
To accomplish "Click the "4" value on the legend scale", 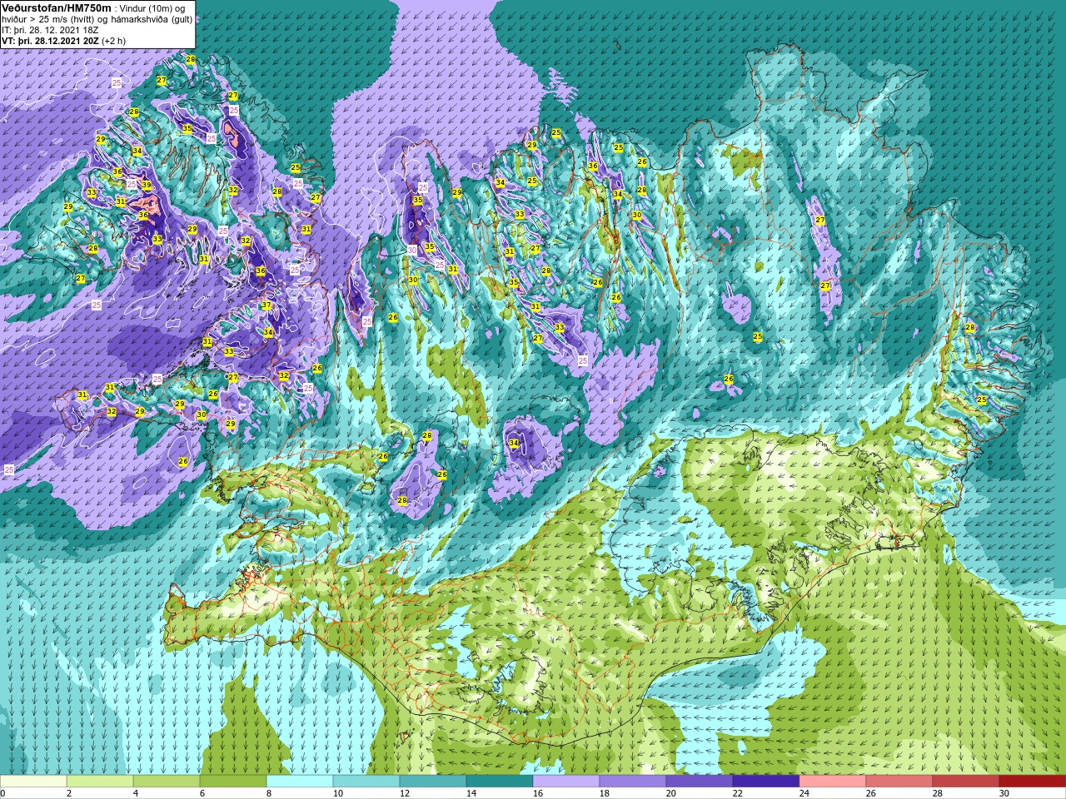I will click(134, 793).
